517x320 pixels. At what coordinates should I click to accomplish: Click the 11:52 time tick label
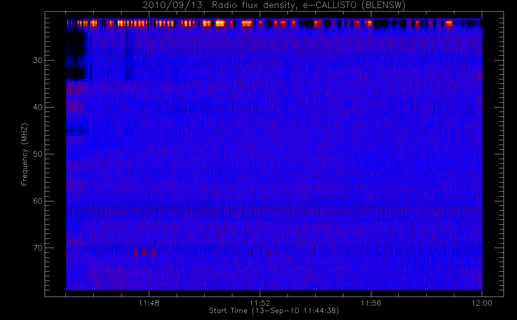tap(260, 303)
